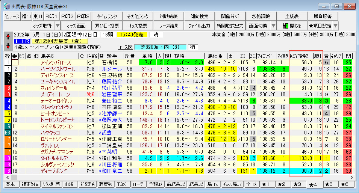Click the コース図 link
Screen dimensions: 359x193
125,47
